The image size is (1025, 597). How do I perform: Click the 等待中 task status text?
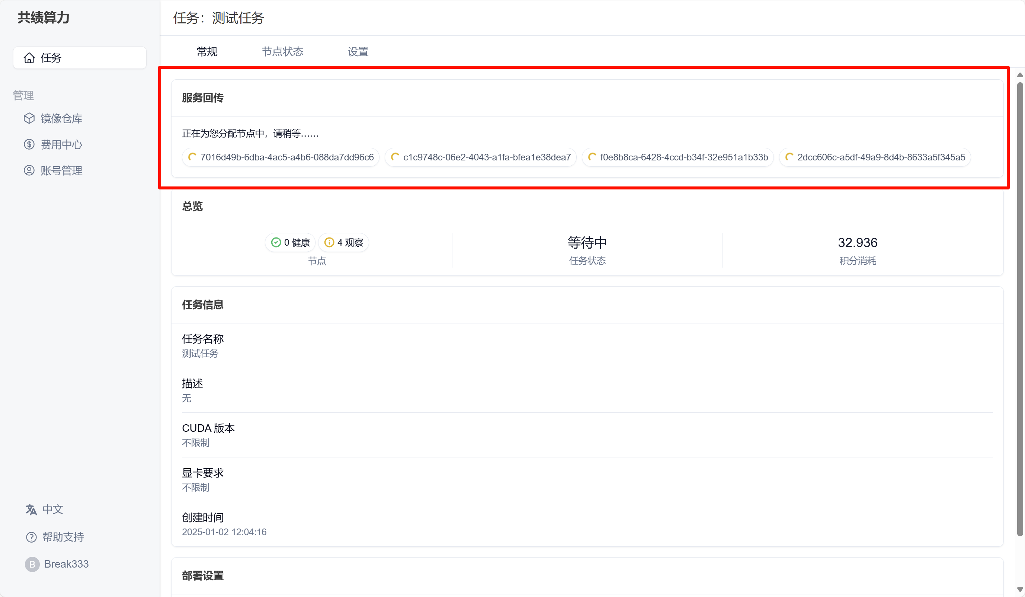pyautogui.click(x=587, y=243)
